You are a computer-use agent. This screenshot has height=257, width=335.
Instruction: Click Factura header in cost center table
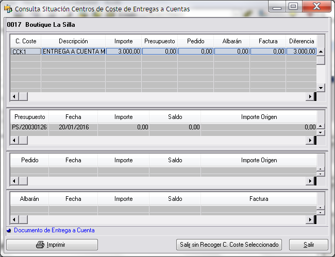click(268, 41)
